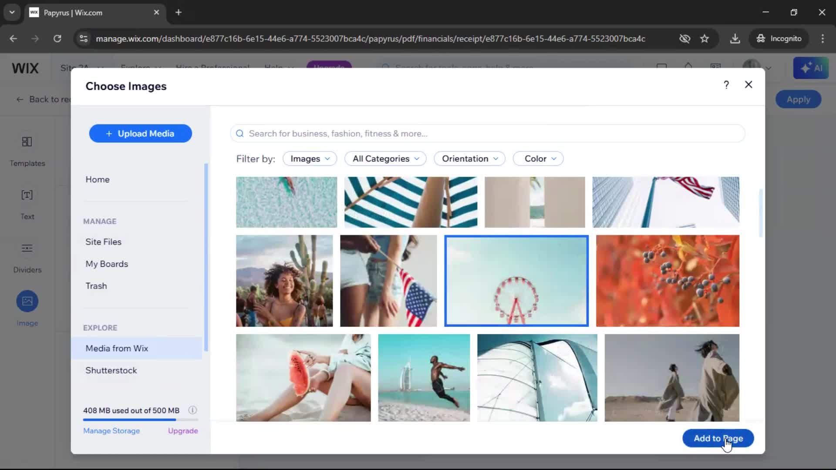The image size is (836, 470).
Task: Click the sidebar scrollbar
Action: [x=206, y=258]
